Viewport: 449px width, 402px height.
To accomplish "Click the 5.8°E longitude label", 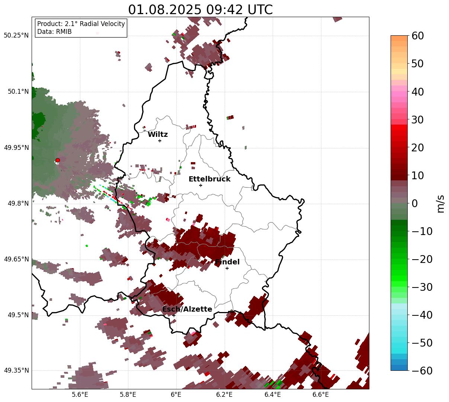I will pyautogui.click(x=128, y=395).
